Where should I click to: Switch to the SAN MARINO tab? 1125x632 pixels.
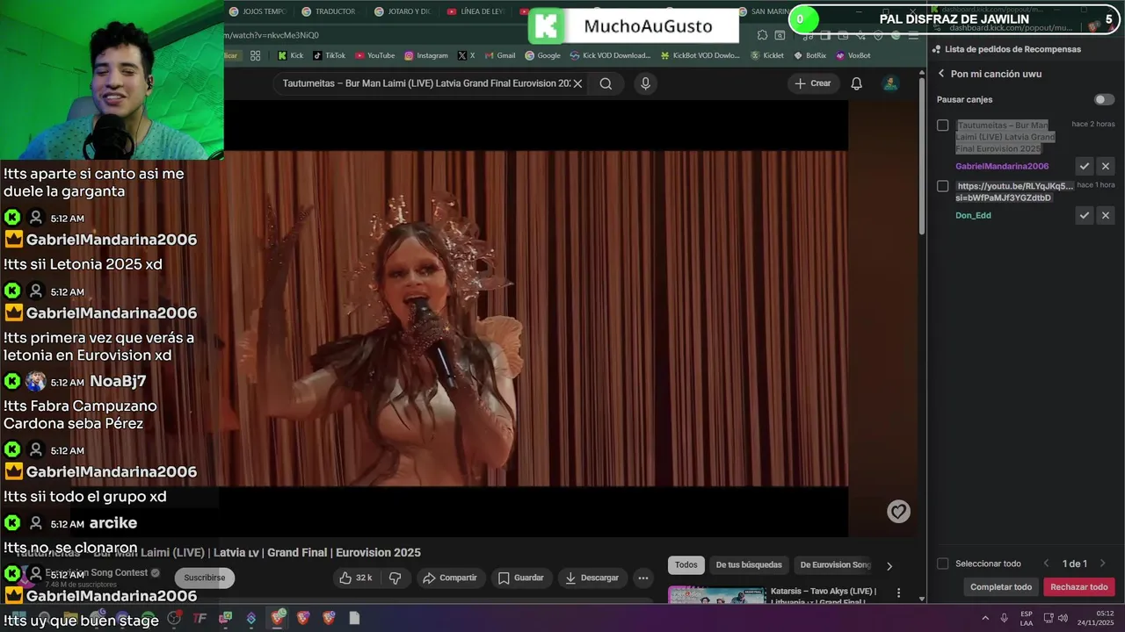coord(765,11)
